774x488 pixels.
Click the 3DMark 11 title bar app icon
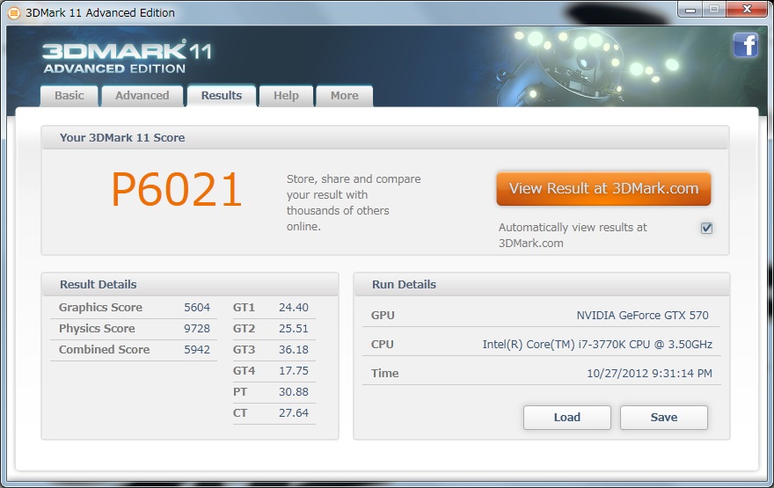pos(14,13)
